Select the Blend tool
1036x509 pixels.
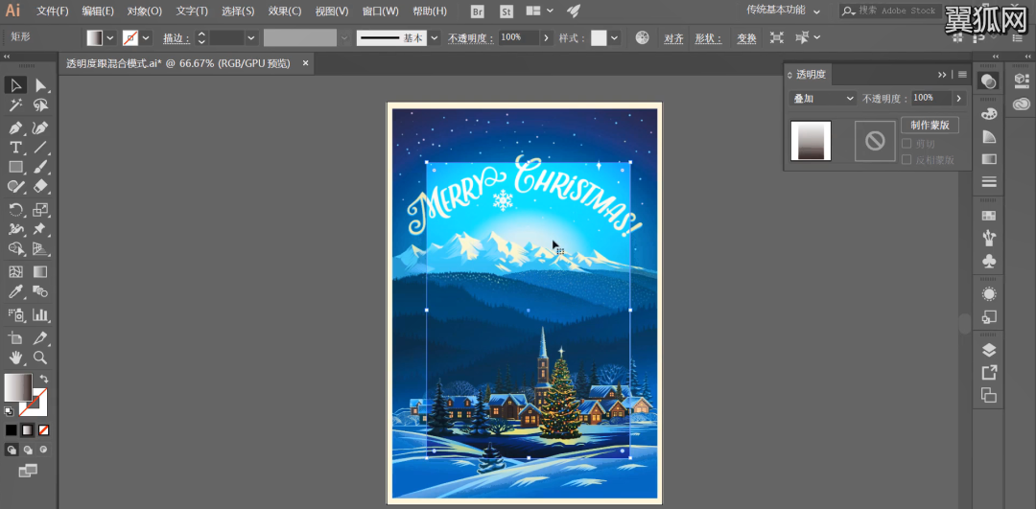pyautogui.click(x=40, y=291)
